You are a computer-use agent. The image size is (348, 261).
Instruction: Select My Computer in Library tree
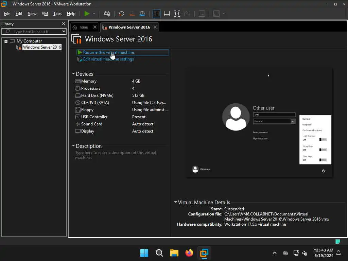click(x=29, y=41)
